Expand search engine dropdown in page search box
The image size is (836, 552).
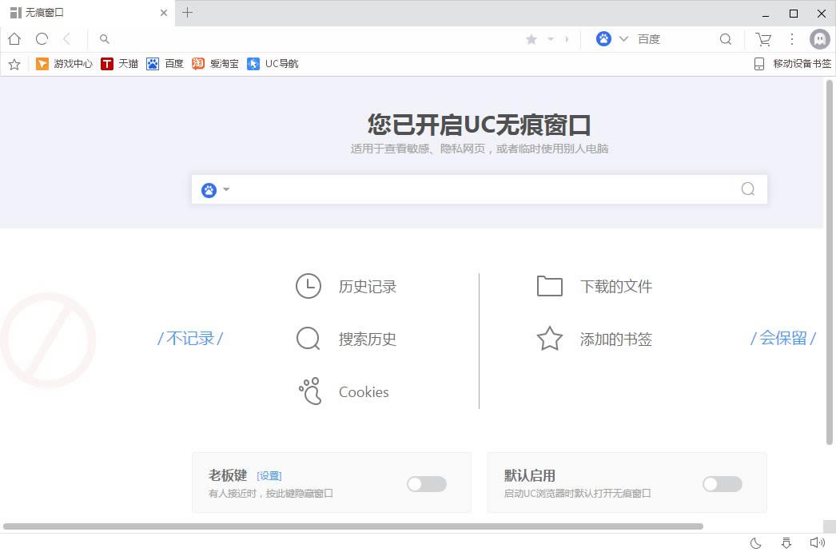226,189
